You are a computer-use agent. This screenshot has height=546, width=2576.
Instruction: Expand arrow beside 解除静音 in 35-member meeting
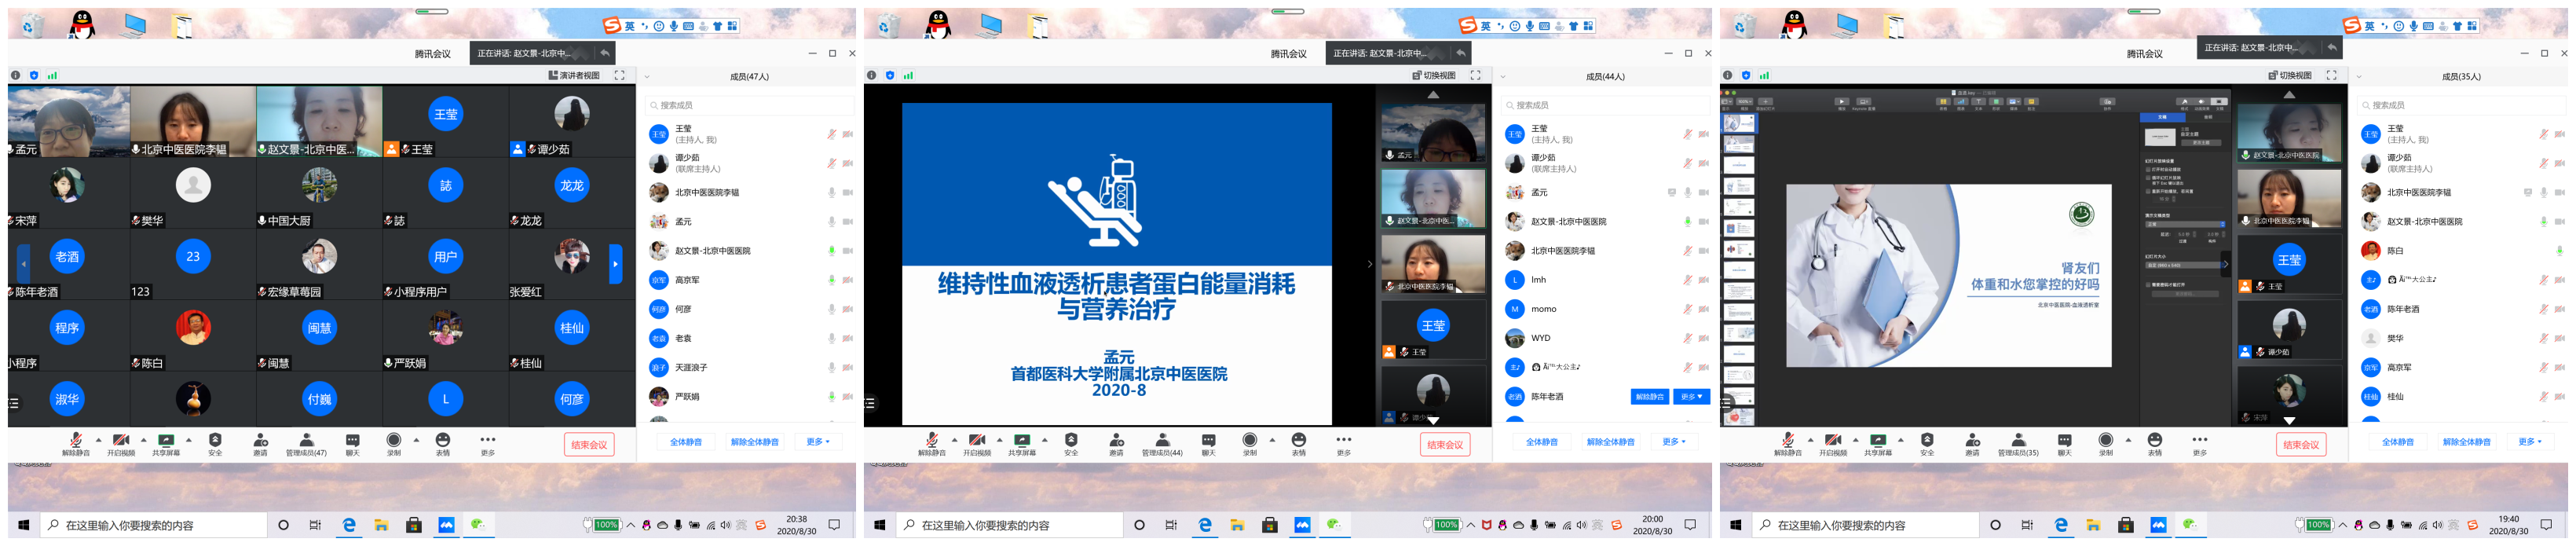[1810, 440]
